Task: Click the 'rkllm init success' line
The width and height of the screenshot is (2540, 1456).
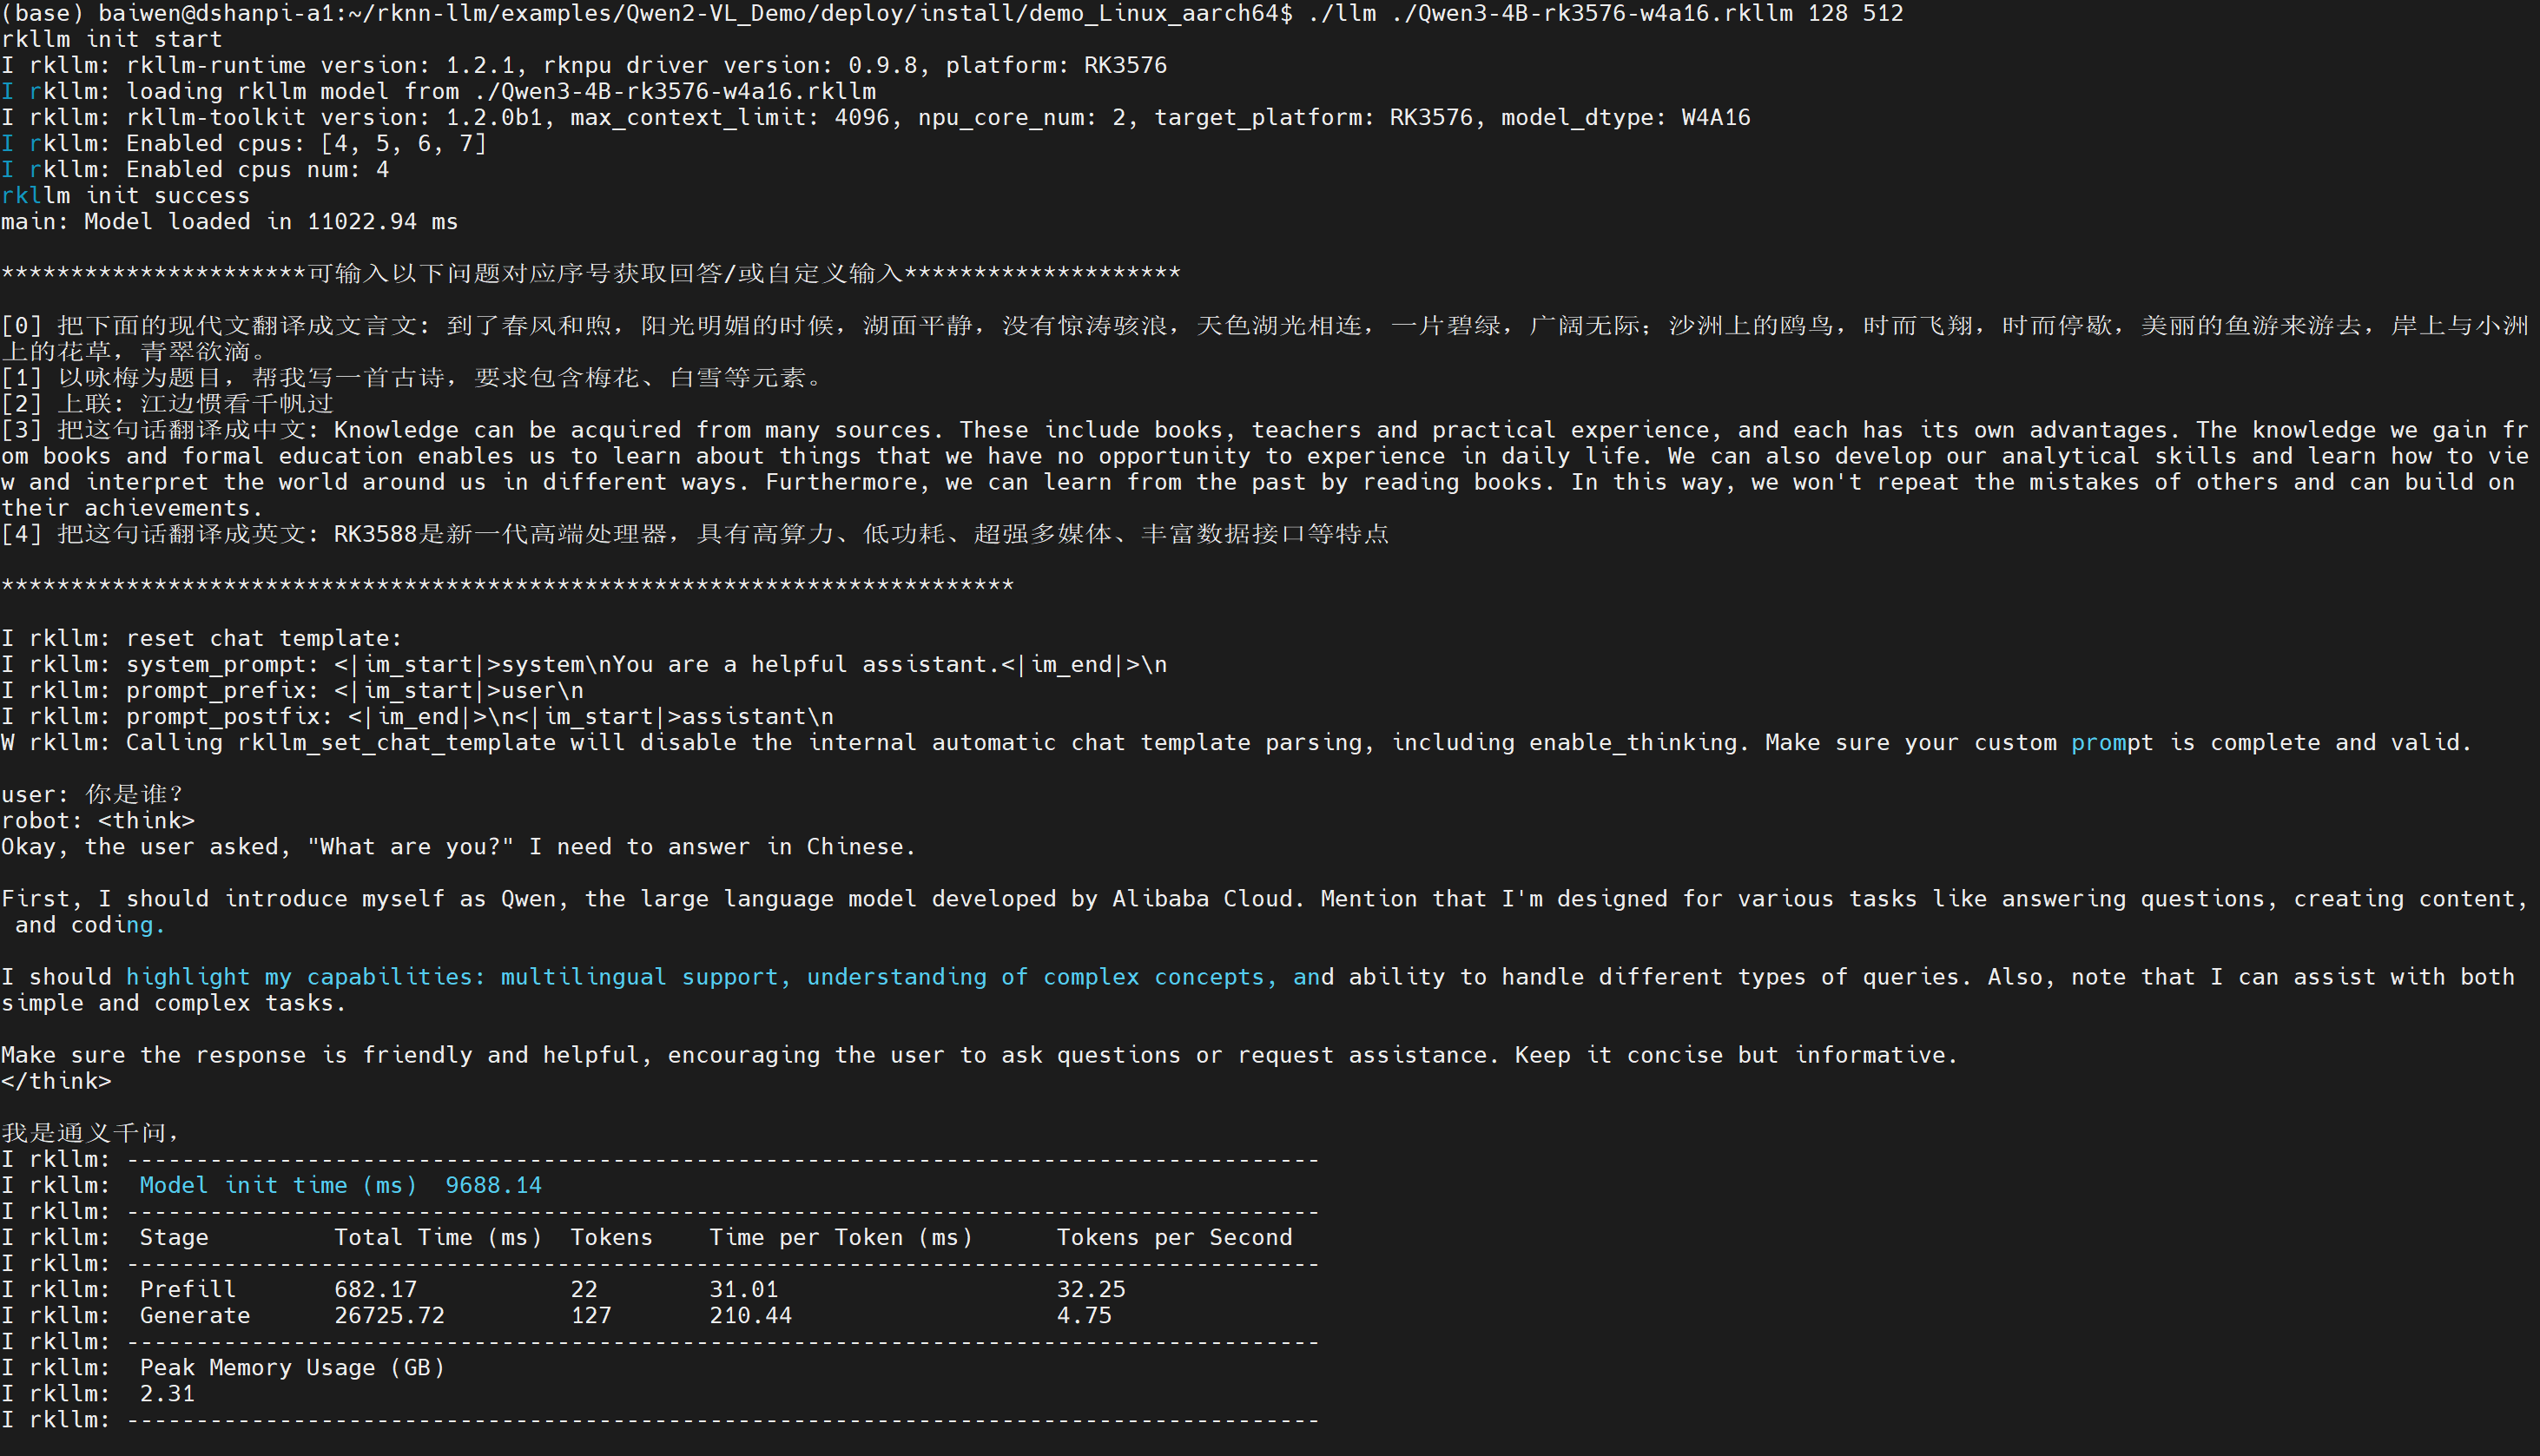Action: [x=125, y=196]
